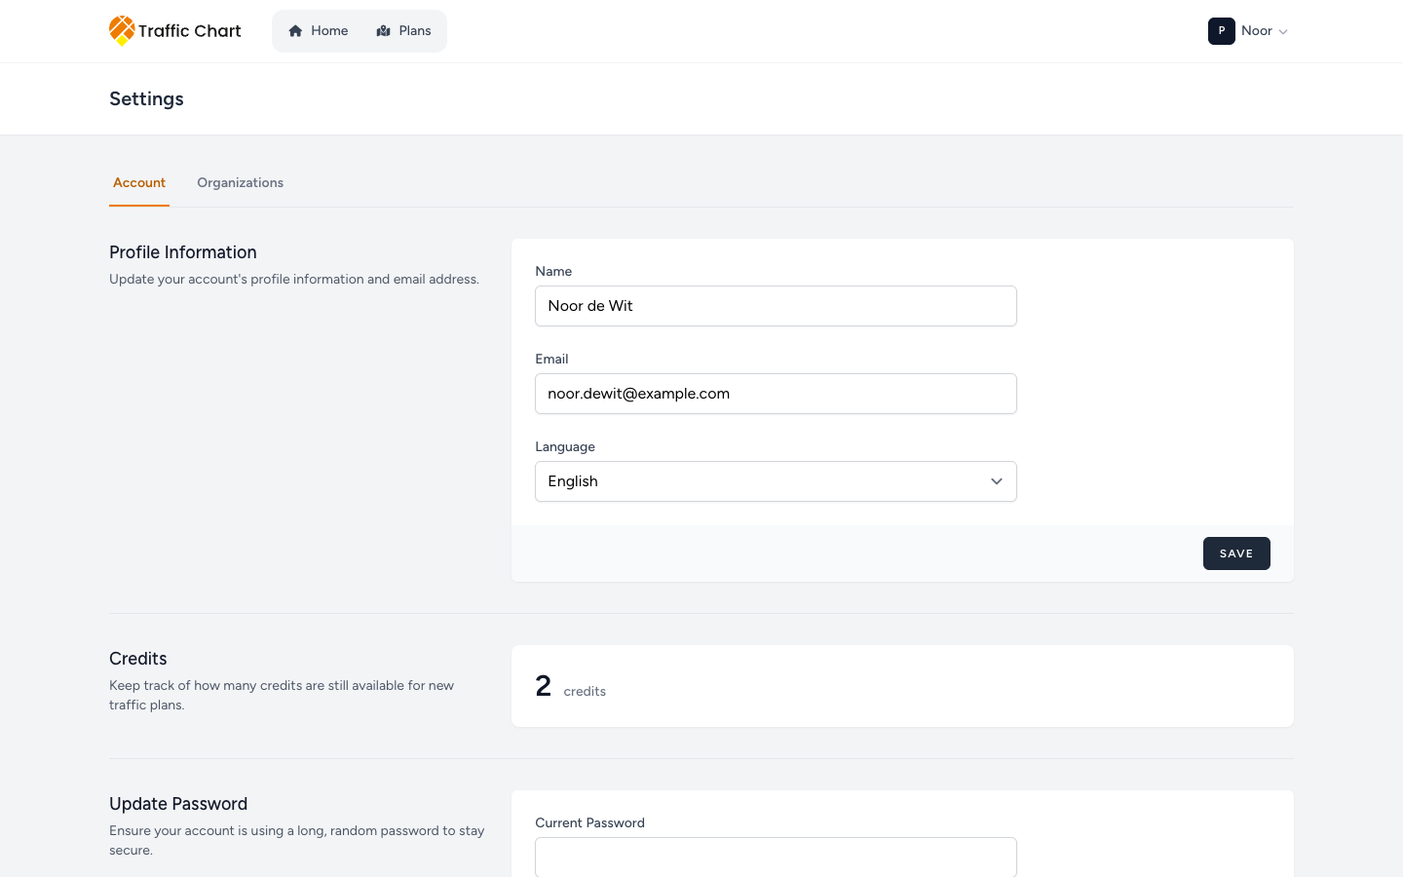Click the Credits section heading
Viewport: 1403px width, 877px height.
pos(138,659)
